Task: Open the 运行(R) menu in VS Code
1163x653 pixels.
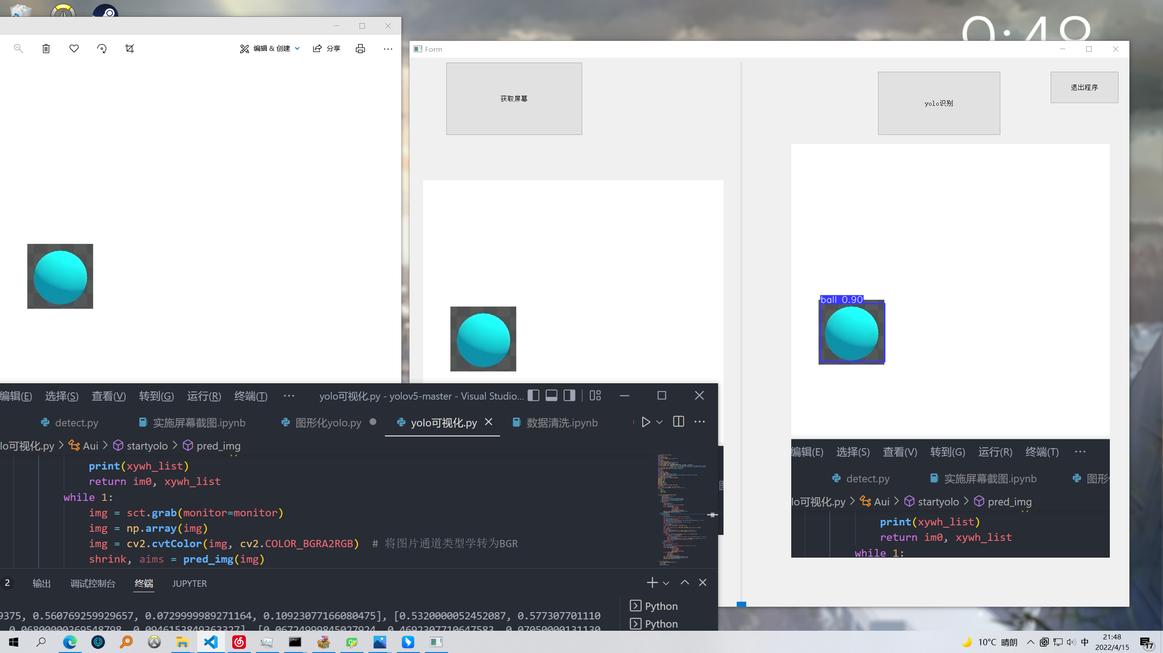Action: tap(204, 396)
